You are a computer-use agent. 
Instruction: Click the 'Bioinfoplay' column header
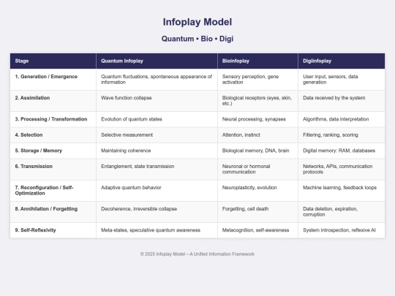257,61
